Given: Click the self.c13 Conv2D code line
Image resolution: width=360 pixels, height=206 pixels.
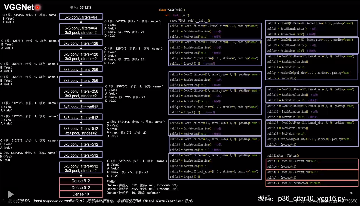Looking at the screenshot, I should [x=311, y=123].
